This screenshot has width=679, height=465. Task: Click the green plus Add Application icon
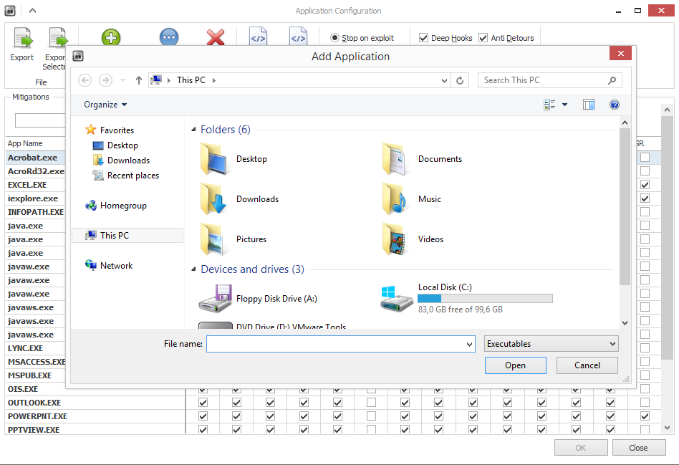(x=111, y=38)
